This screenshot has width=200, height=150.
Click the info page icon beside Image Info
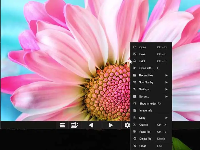[x=135, y=110]
